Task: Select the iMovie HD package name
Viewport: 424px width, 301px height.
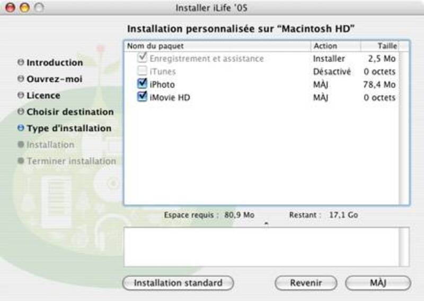Action: click(x=170, y=98)
